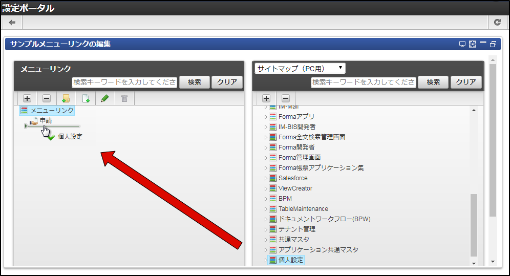This screenshot has width=510, height=276.
Task: Expand all menu link nodes with plus icon
Action: coord(27,98)
